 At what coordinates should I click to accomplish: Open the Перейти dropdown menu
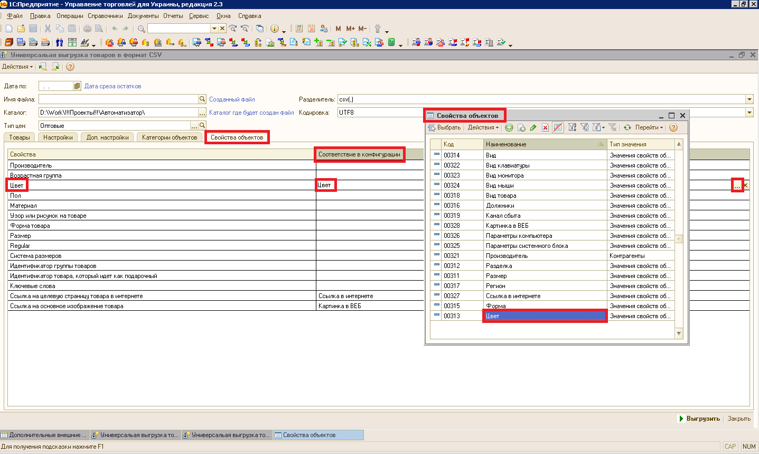pyautogui.click(x=649, y=127)
